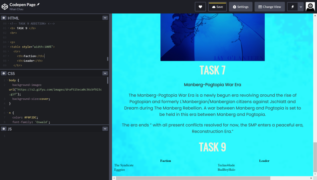Click the CodePen logo icon

pyautogui.click(x=5, y=7)
